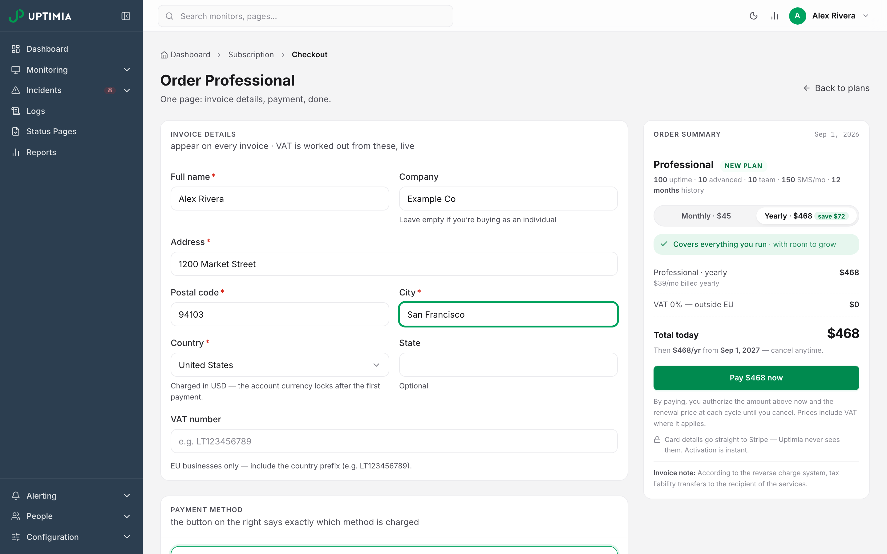
Task: Click the lock icon near Stripe note
Action: click(x=657, y=440)
